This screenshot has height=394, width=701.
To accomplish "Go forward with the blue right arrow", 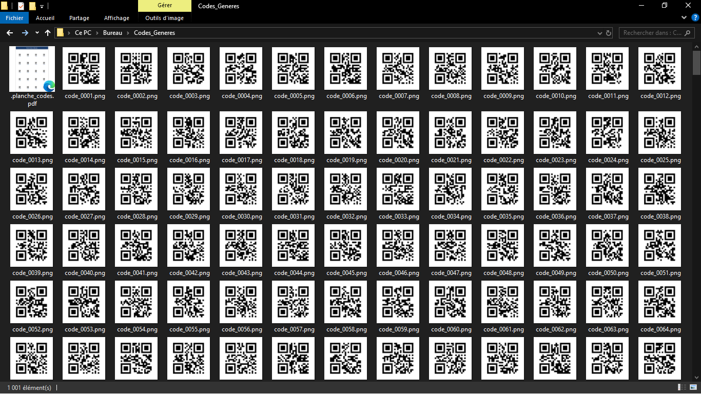I will [x=25, y=33].
